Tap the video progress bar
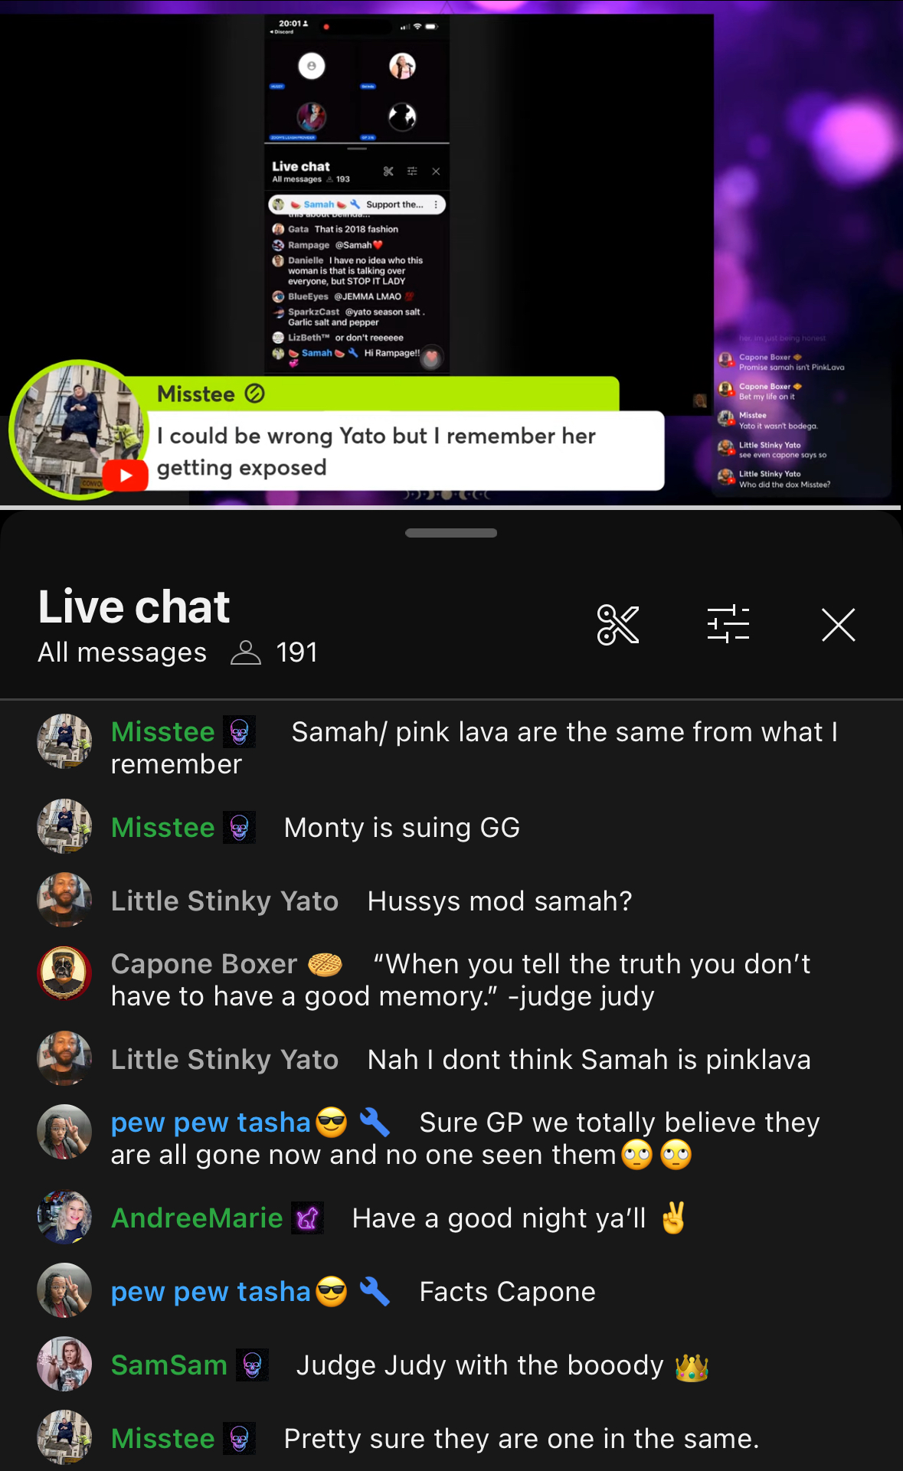 tap(451, 507)
